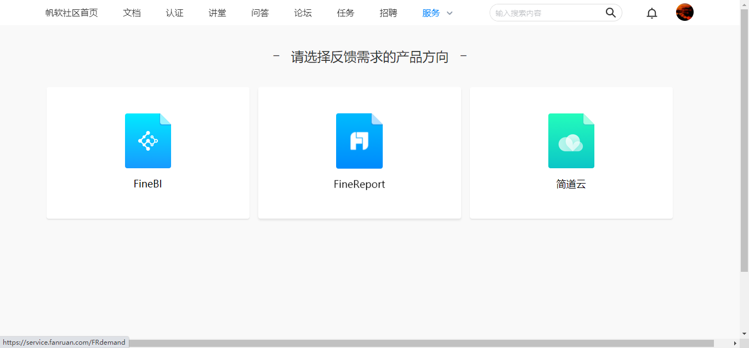Click the vertical scrollbar thumb
The width and height of the screenshot is (749, 348).
pyautogui.click(x=744, y=140)
